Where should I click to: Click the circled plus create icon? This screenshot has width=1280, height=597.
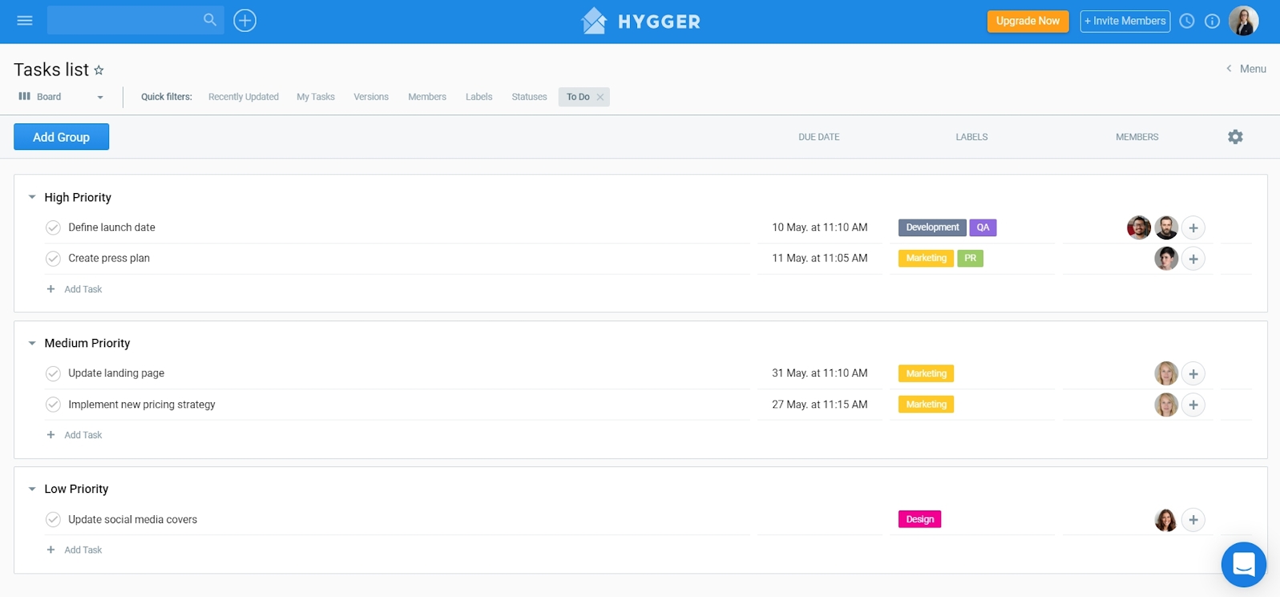click(x=244, y=21)
